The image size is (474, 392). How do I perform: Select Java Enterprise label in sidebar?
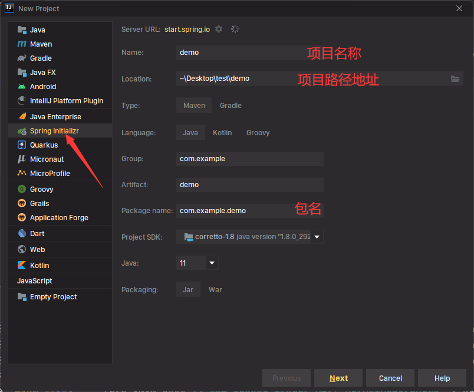(55, 116)
